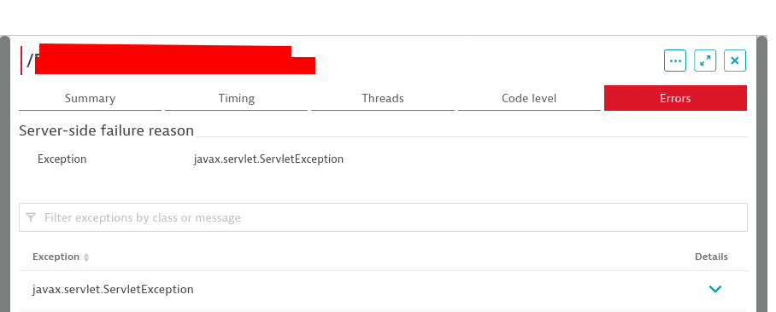Select the Threads tab
This screenshot has height=312, width=776.
coord(383,98)
